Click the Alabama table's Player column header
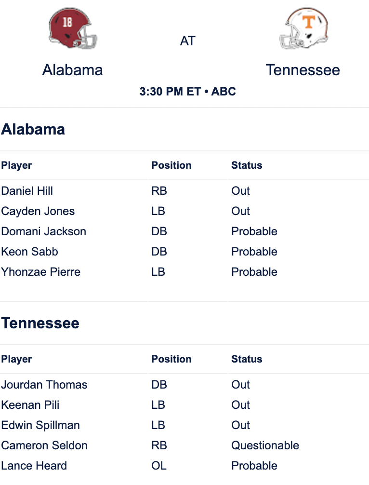The width and height of the screenshot is (369, 485). tap(16, 165)
